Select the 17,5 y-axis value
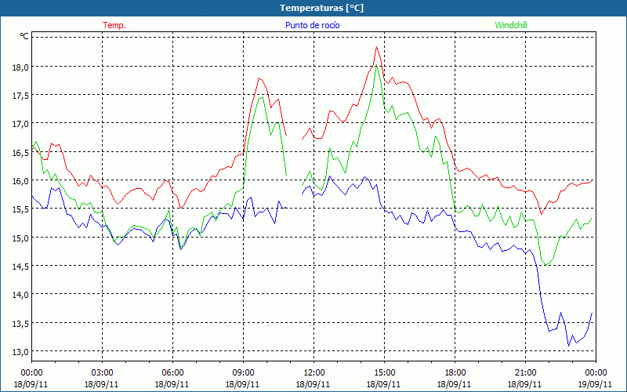The image size is (627, 392). pos(21,96)
